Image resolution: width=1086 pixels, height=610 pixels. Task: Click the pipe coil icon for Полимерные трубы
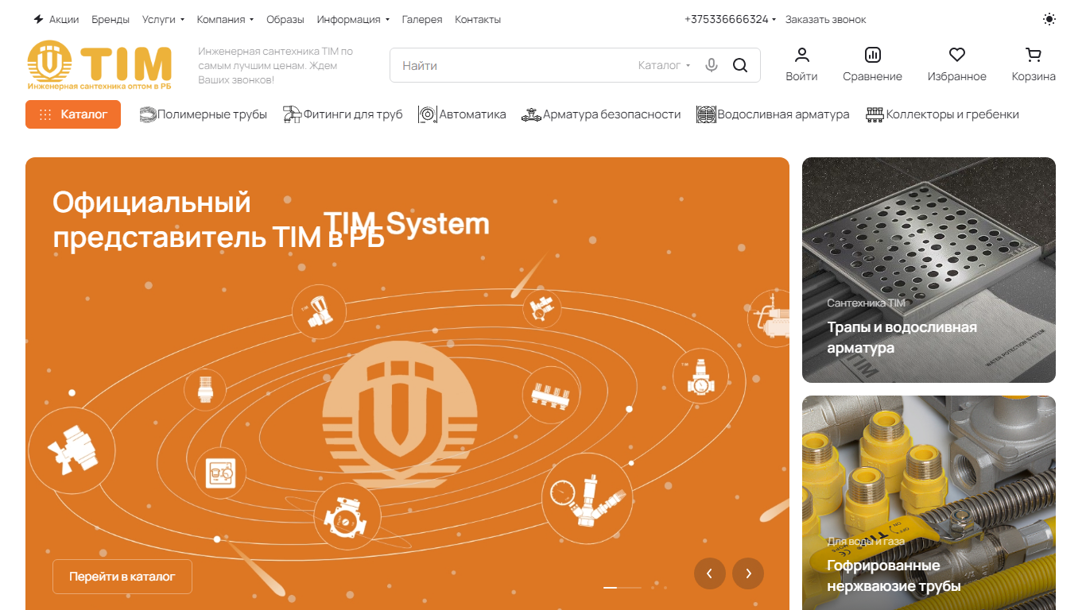tap(148, 114)
